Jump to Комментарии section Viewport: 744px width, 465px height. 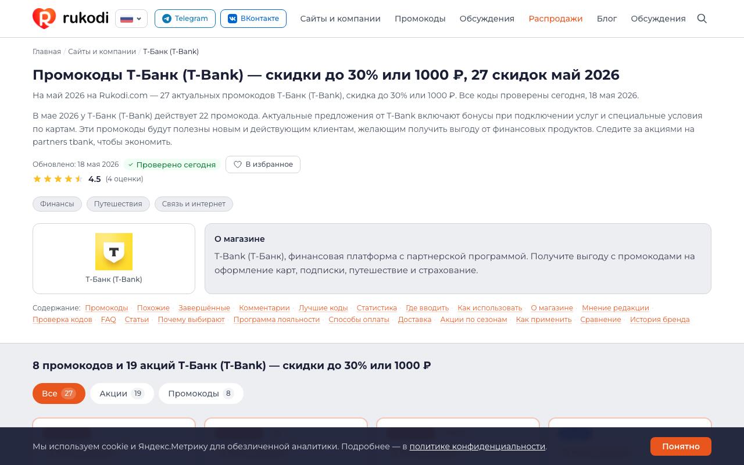264,308
